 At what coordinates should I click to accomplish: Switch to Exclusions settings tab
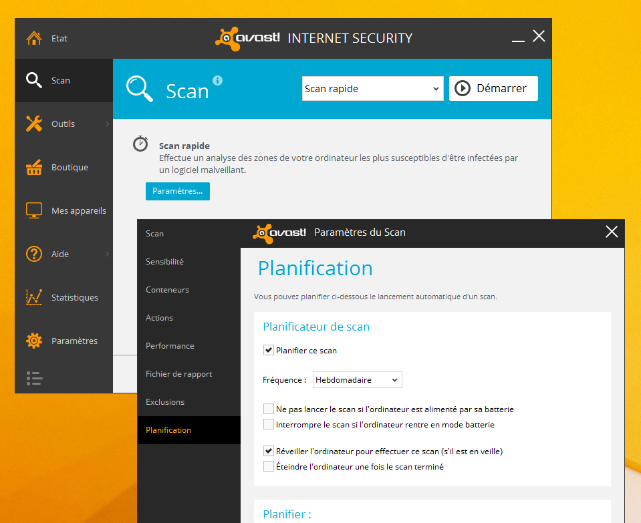pos(189,401)
